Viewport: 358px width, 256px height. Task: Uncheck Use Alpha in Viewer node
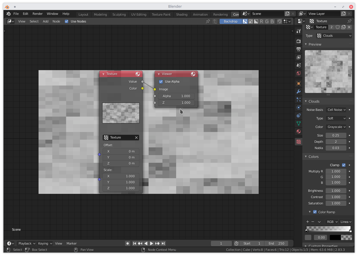(x=161, y=82)
